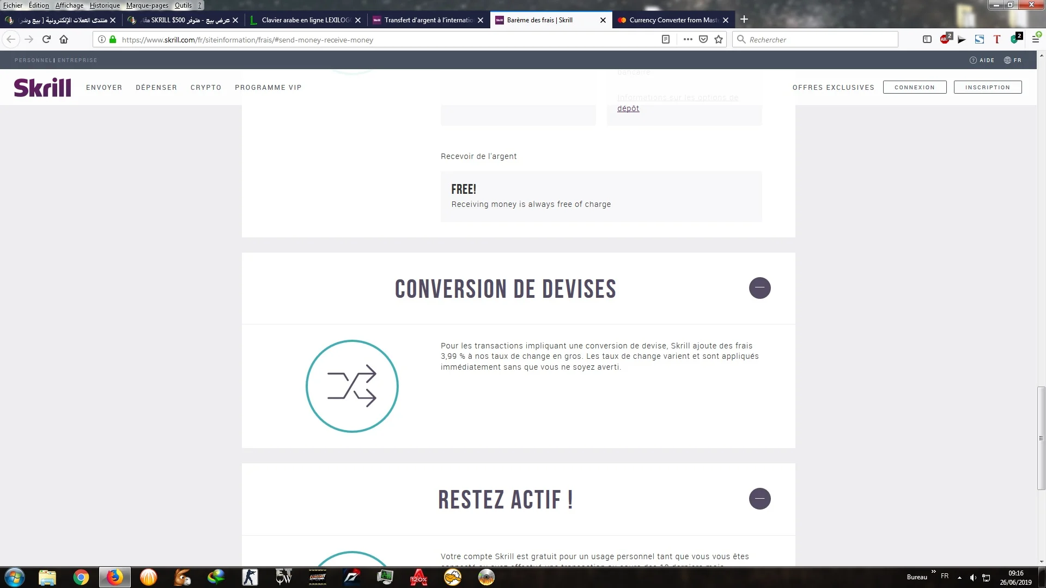This screenshot has height=588, width=1046.
Task: Switch to Currency Converter Mastercard tab
Action: tap(673, 20)
